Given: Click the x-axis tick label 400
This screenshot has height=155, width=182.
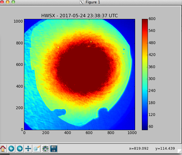Looking at the screenshot, I should (68, 133).
